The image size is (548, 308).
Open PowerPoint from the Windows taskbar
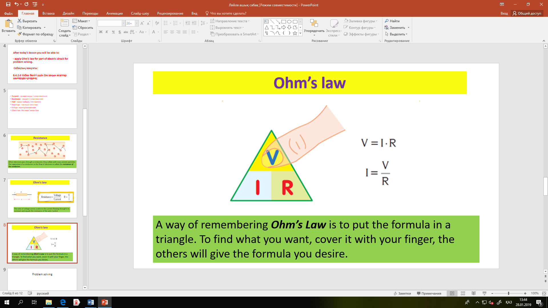(104, 302)
